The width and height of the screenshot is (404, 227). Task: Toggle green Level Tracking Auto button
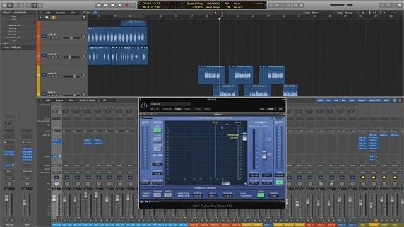click(x=261, y=195)
